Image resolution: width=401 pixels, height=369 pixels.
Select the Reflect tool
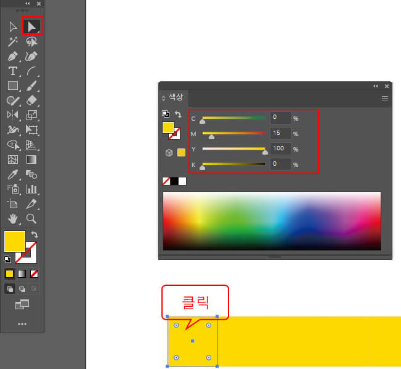13,115
